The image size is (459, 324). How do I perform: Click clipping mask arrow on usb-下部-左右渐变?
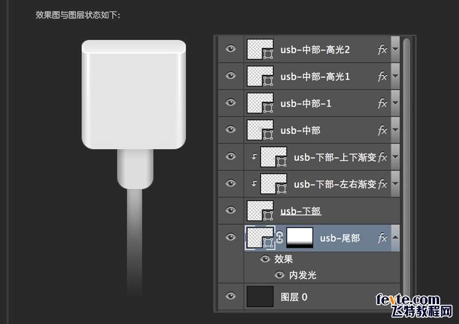[254, 183]
